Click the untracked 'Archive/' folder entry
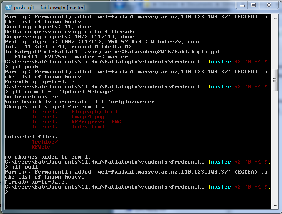The height and width of the screenshot is (214, 282). (45, 142)
